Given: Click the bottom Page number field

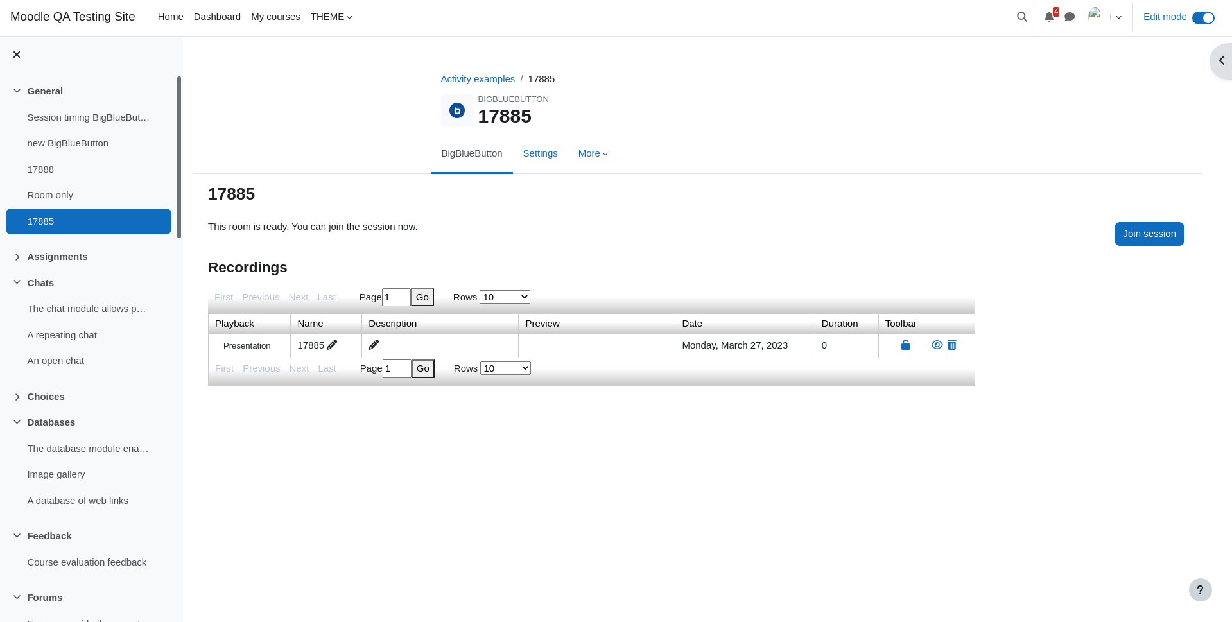Looking at the screenshot, I should pyautogui.click(x=397, y=368).
